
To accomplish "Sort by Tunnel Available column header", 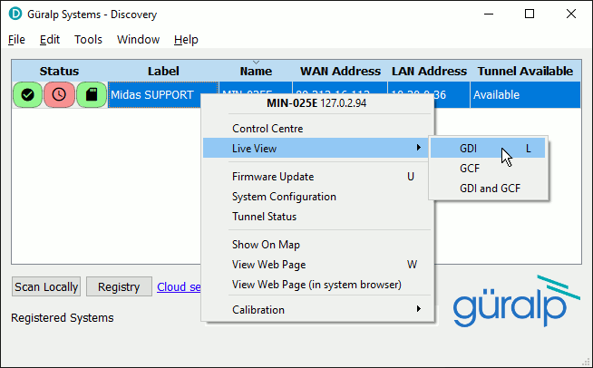I will pyautogui.click(x=525, y=71).
